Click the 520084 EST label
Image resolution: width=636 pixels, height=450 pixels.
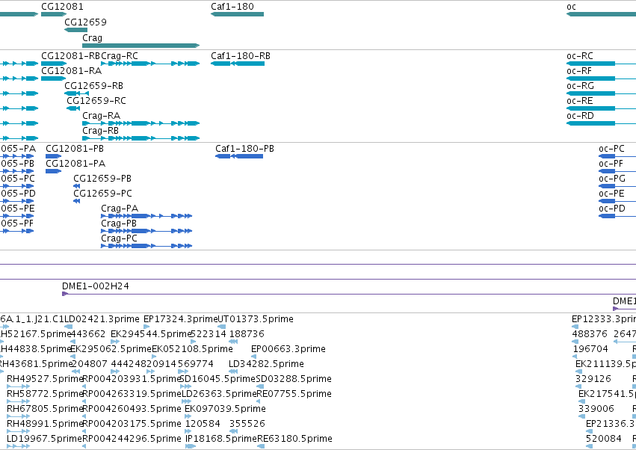pyautogui.click(x=604, y=439)
